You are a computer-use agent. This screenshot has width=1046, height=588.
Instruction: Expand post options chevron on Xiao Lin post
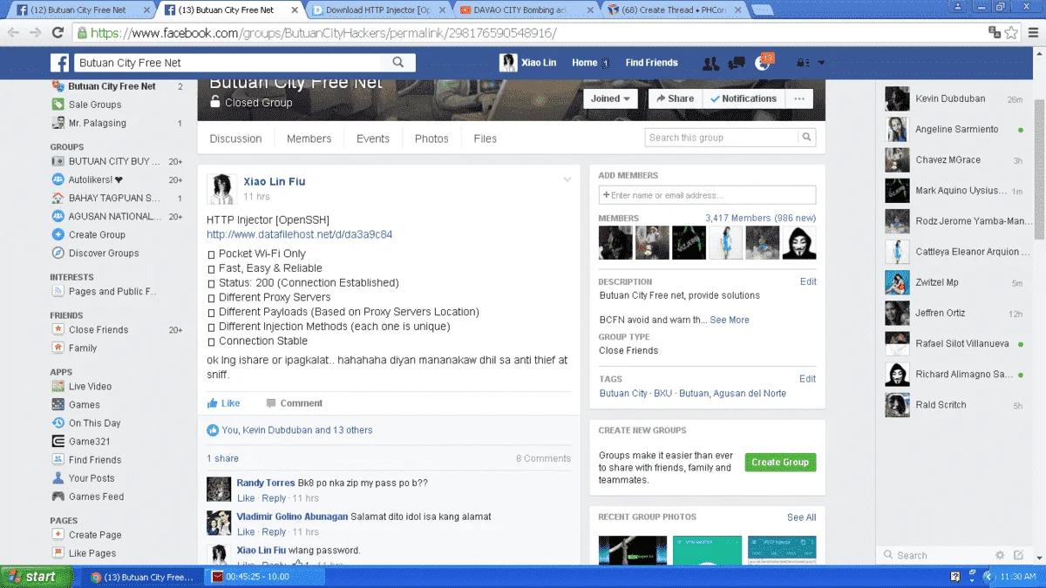point(567,180)
